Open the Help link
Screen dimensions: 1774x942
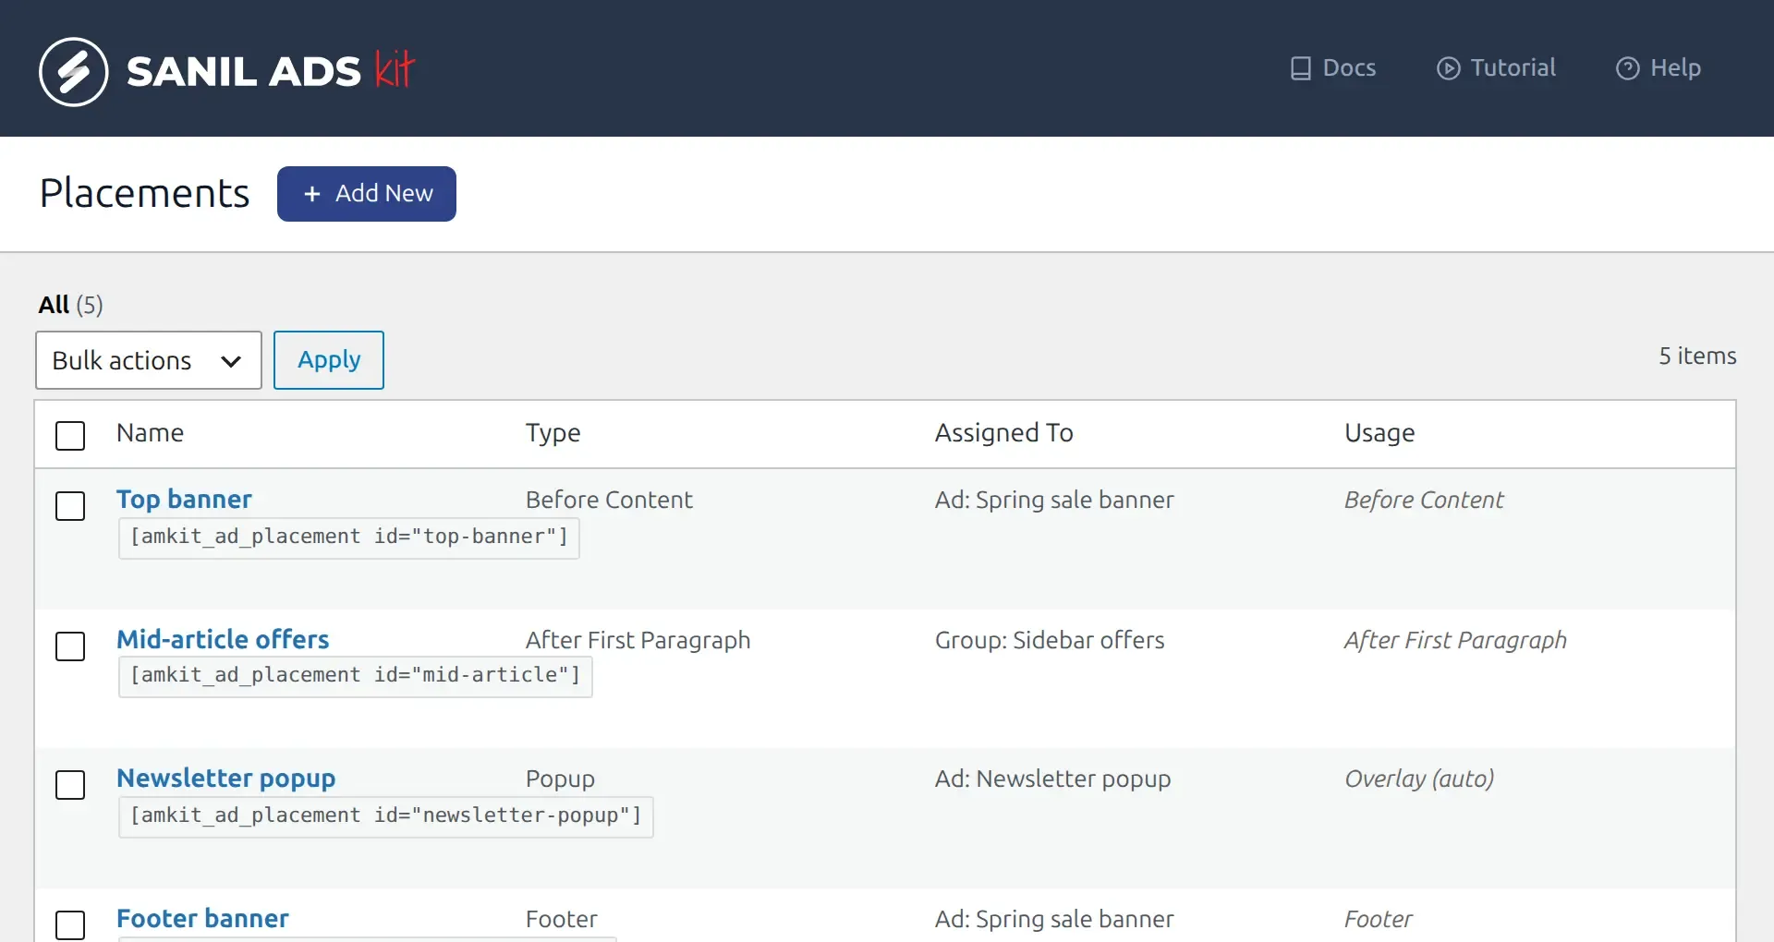pyautogui.click(x=1659, y=68)
